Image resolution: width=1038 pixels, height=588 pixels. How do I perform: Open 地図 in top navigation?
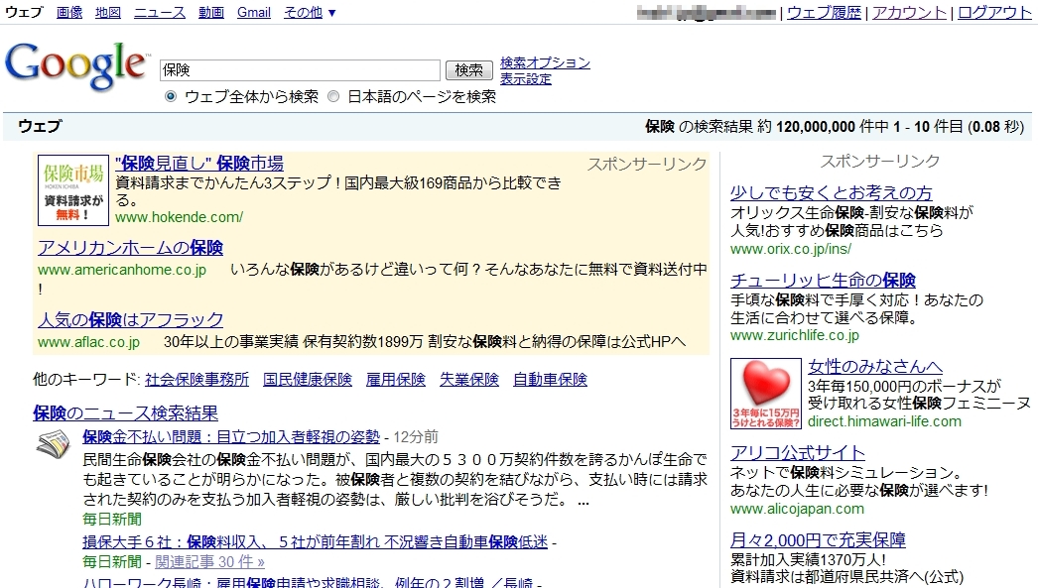point(108,12)
